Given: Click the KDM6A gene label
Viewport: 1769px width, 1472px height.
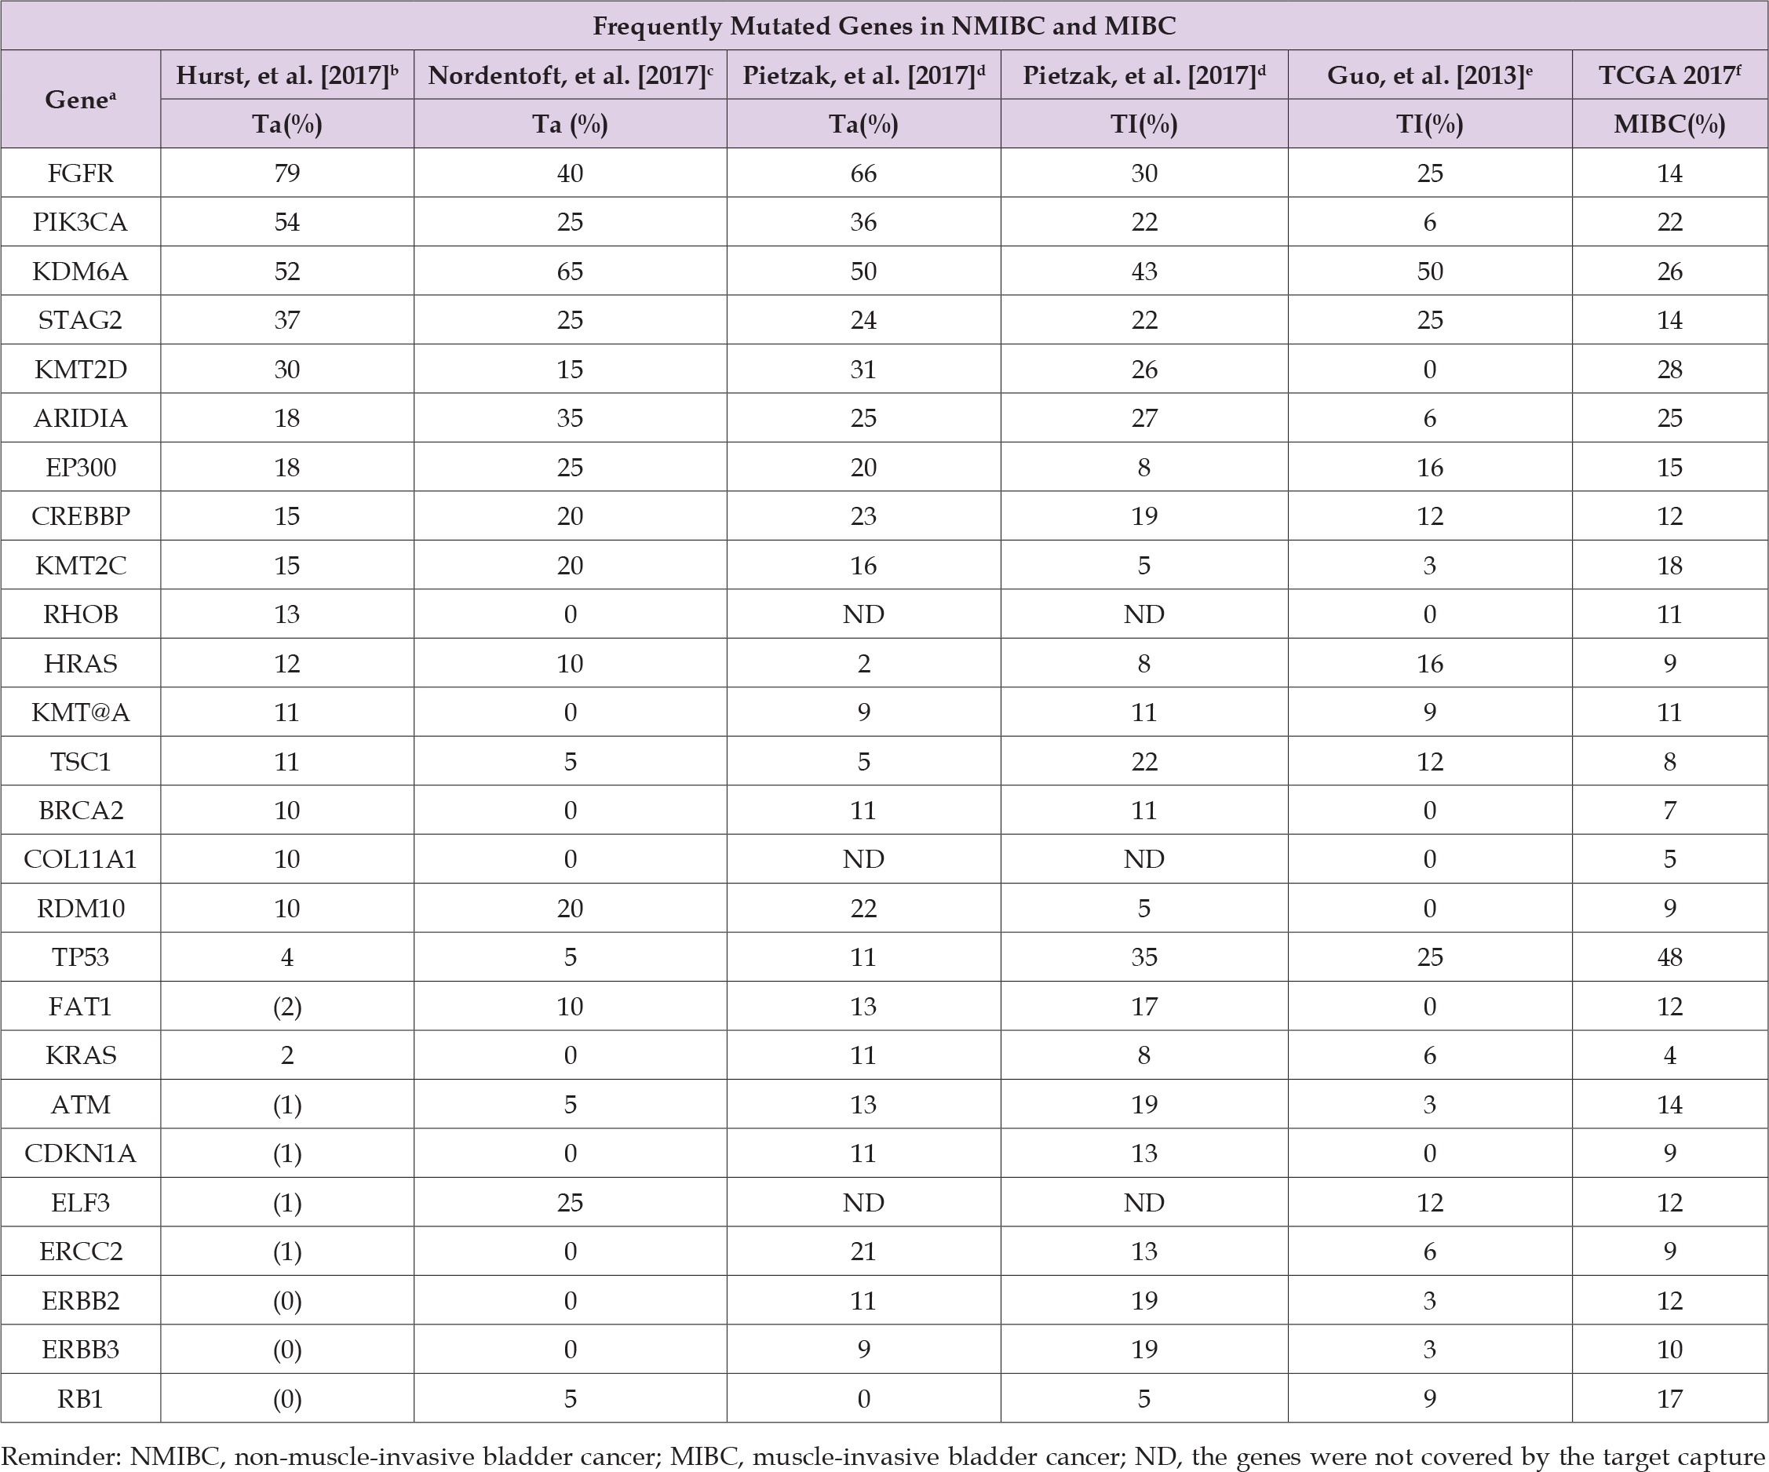Looking at the screenshot, I should click(80, 271).
